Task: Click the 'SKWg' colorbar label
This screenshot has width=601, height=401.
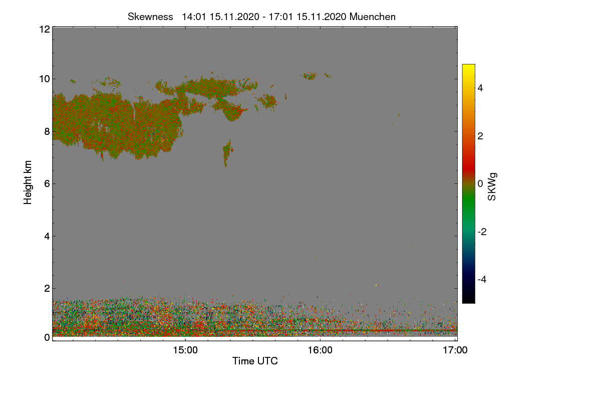Action: point(492,186)
